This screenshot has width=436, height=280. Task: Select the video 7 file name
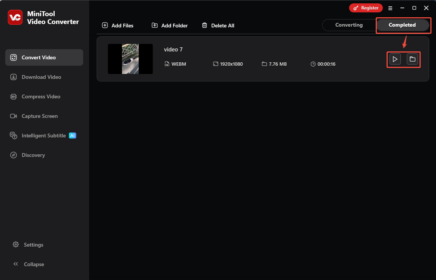(173, 49)
